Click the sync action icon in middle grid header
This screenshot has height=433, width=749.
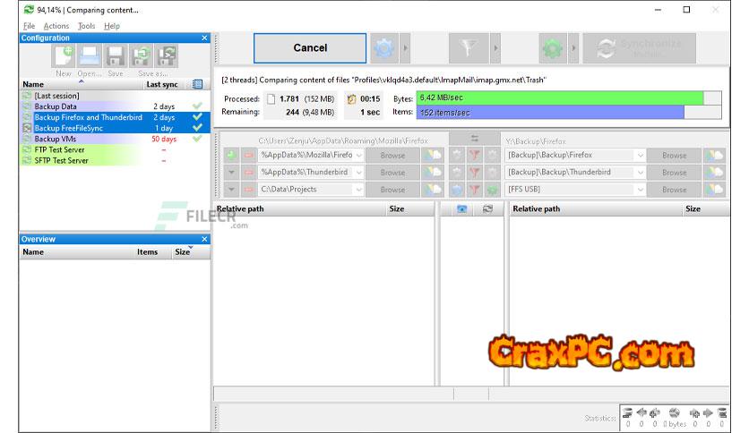point(487,208)
